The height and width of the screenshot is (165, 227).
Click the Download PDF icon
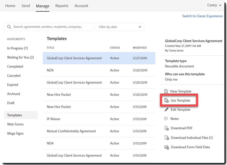click(166, 128)
